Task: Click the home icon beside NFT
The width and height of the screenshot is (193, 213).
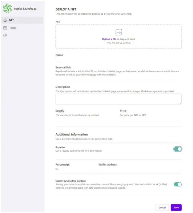Action: 5,20
